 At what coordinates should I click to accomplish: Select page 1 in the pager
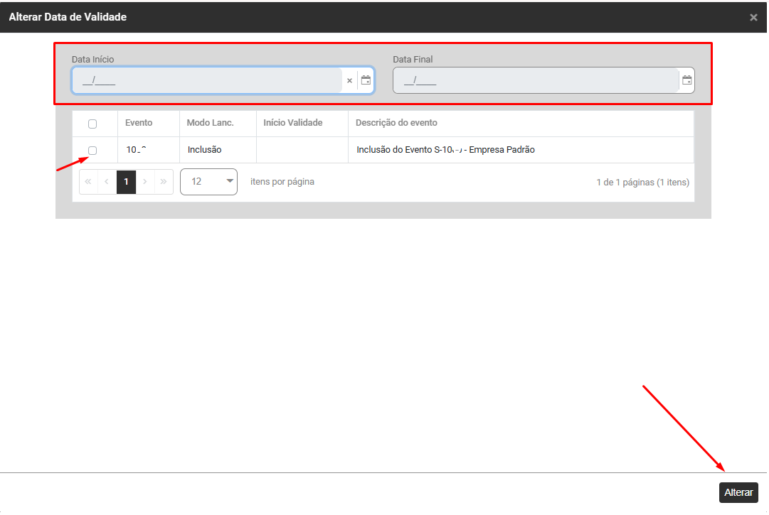[126, 182]
